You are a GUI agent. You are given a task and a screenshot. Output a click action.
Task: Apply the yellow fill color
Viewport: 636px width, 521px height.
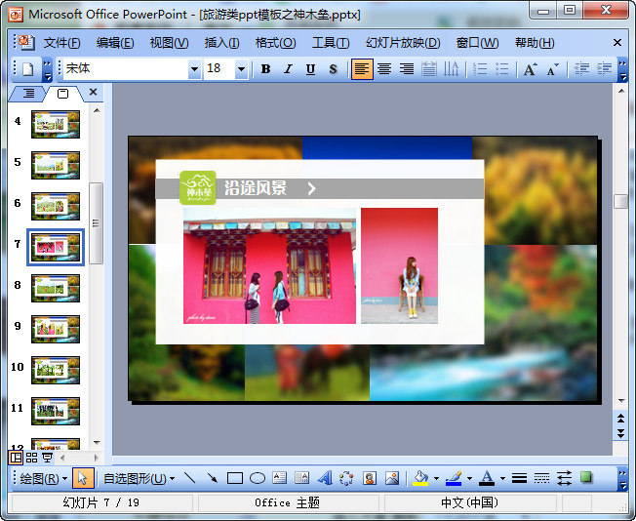[420, 478]
